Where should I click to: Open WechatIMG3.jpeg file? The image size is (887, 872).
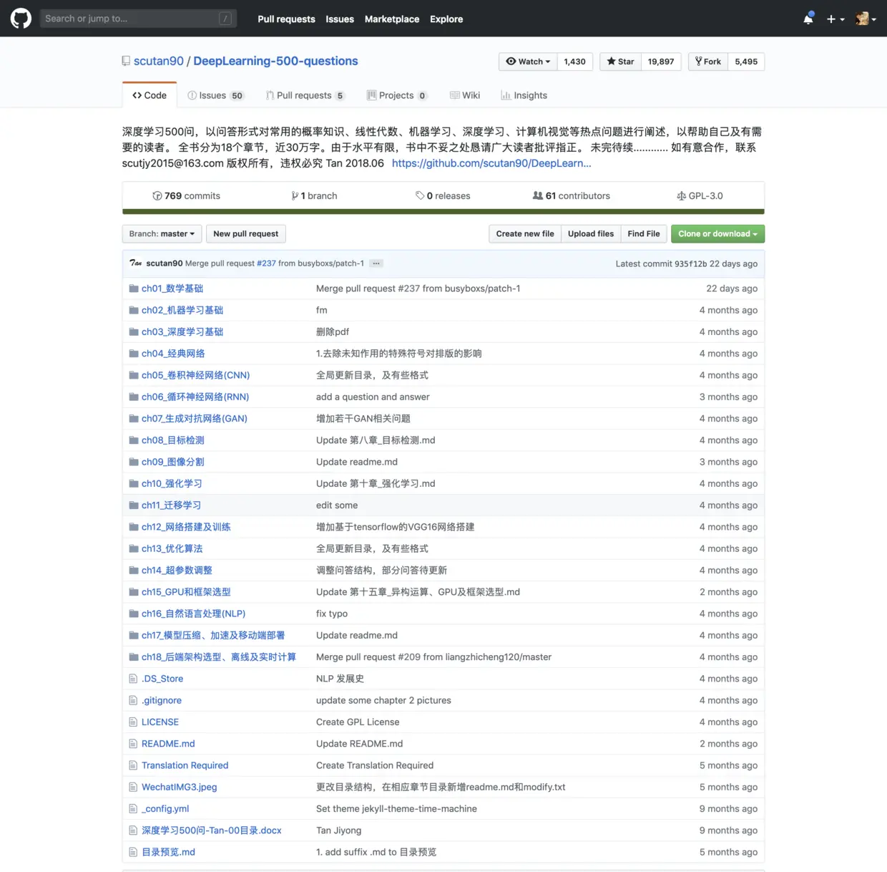(180, 787)
